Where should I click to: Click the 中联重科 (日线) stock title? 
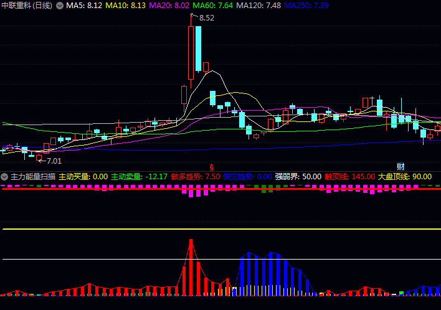pos(27,6)
